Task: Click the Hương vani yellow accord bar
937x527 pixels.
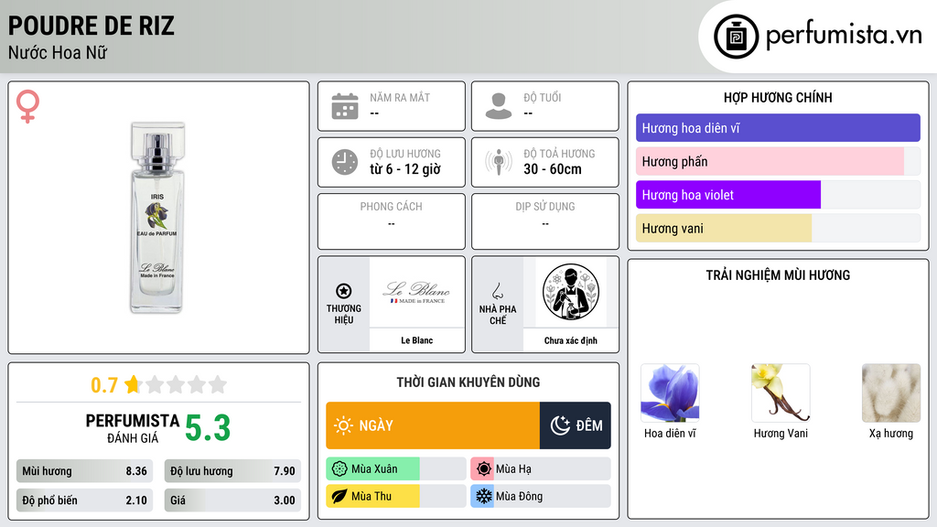Action: click(778, 228)
